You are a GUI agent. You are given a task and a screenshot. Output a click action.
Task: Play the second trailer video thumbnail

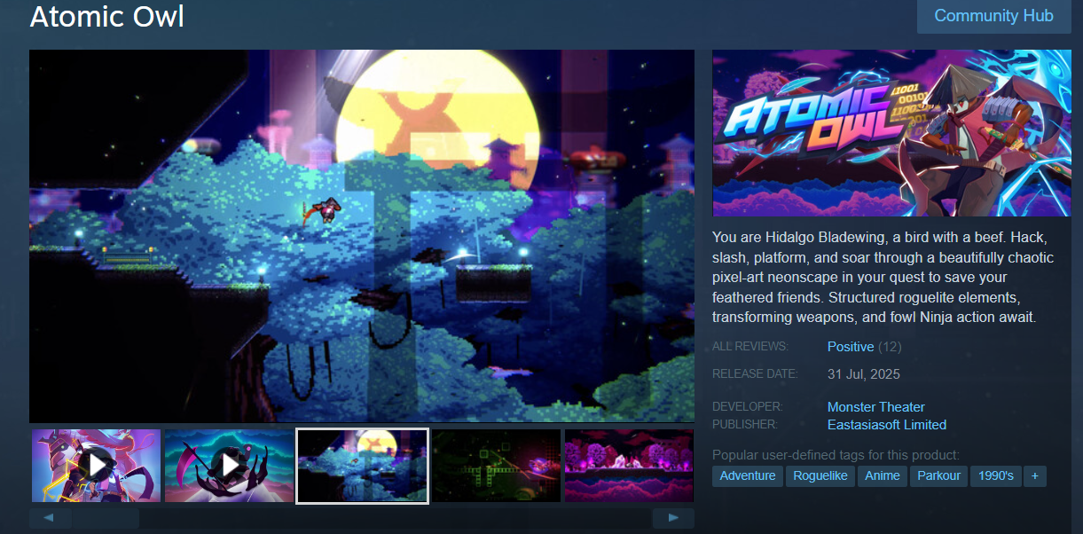pyautogui.click(x=230, y=466)
